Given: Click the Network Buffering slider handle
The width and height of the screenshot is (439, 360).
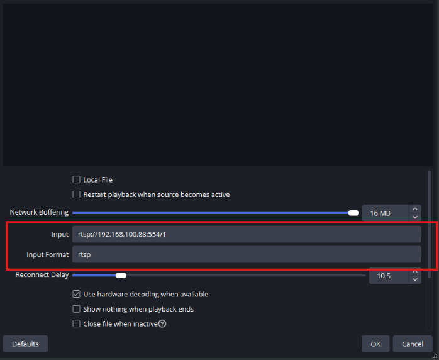Looking at the screenshot, I should tap(353, 213).
